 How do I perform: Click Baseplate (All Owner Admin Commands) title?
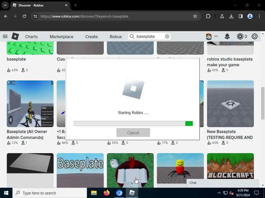coord(27,135)
